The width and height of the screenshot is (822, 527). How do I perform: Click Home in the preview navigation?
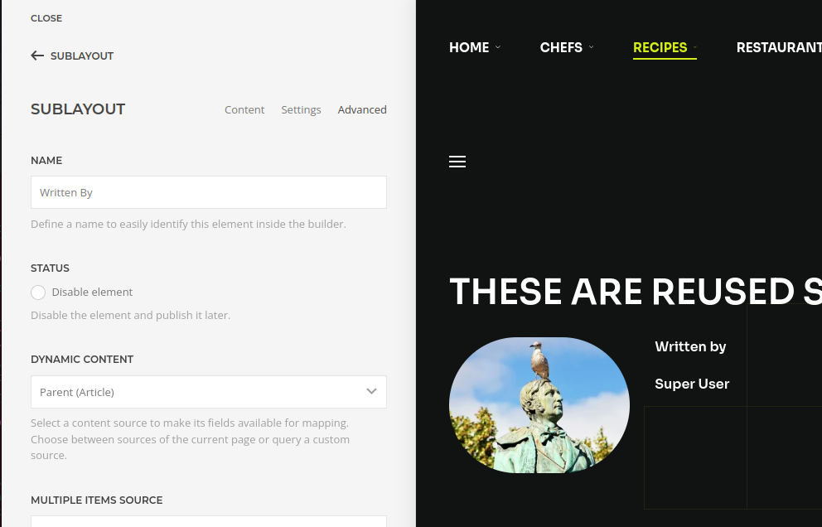[469, 47]
